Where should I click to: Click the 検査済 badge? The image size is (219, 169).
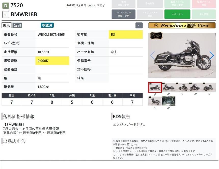(47, 25)
